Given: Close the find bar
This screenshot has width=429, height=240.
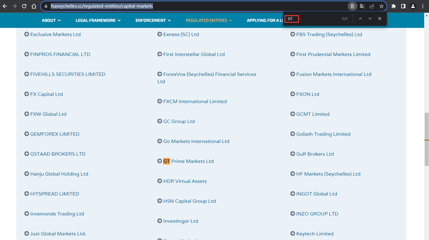Looking at the screenshot, I should click(380, 19).
